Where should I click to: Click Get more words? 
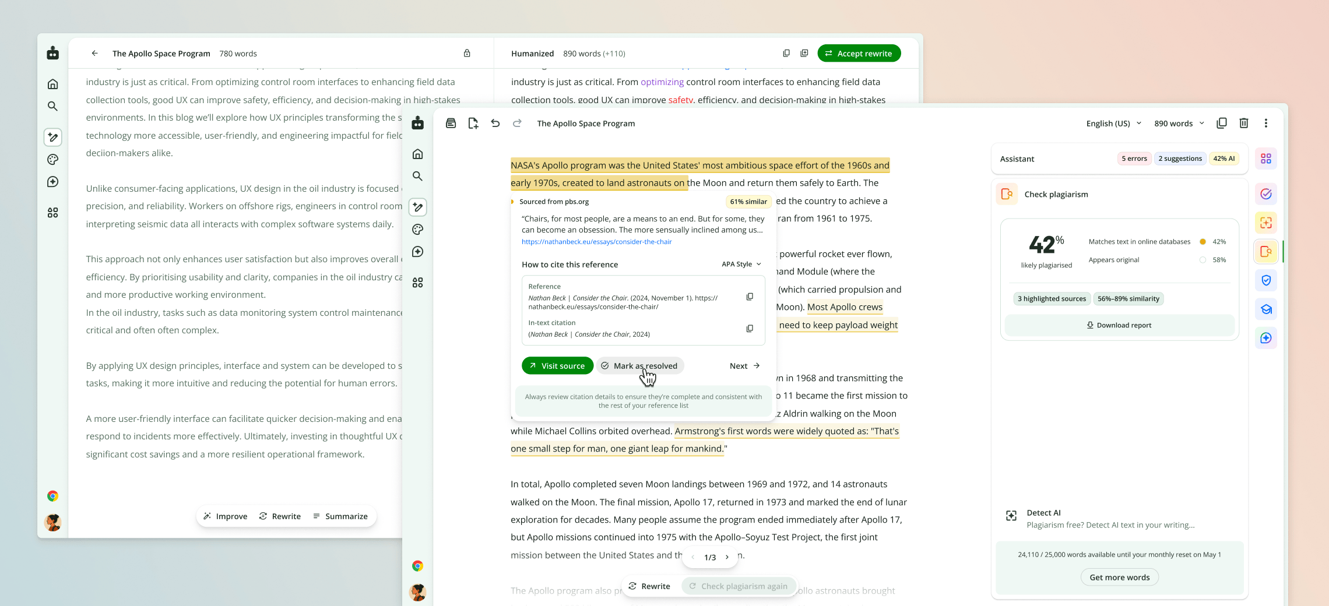(x=1119, y=577)
